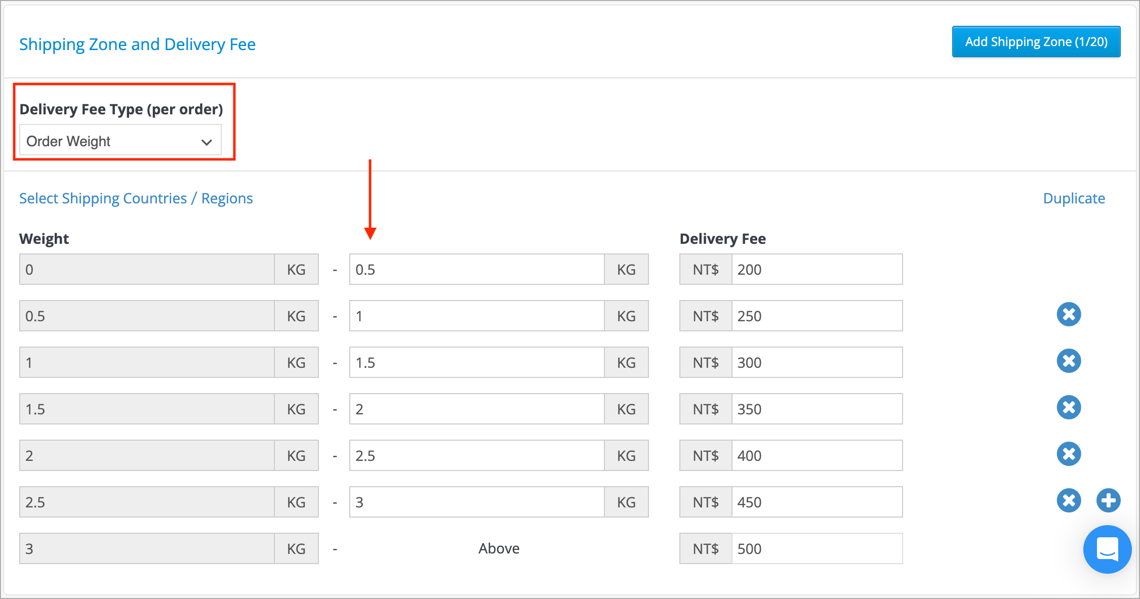Edit the 0.5 KG upper weight field
The height and width of the screenshot is (599, 1140).
click(477, 270)
